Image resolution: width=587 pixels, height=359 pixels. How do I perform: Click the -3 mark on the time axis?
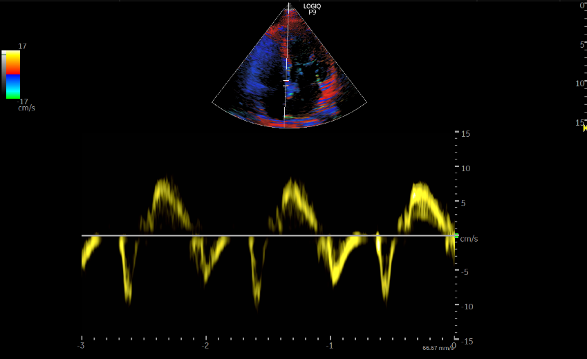point(81,345)
